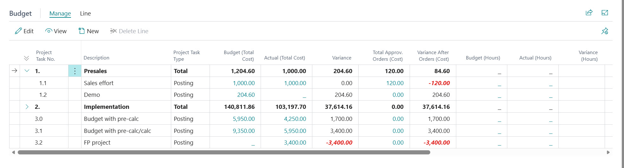
Task: Click the Budget (Hours) column header
Action: [x=483, y=58]
